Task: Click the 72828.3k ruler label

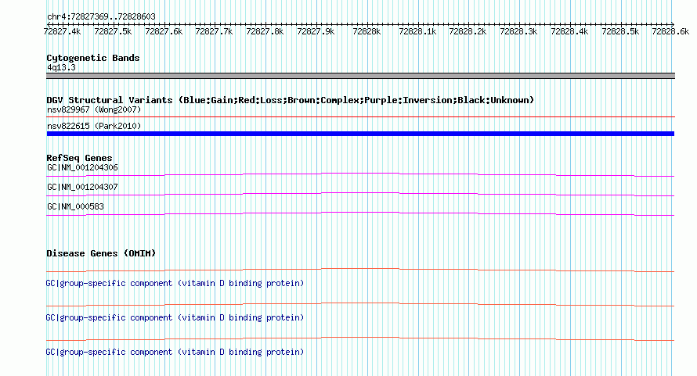Action: [518, 31]
